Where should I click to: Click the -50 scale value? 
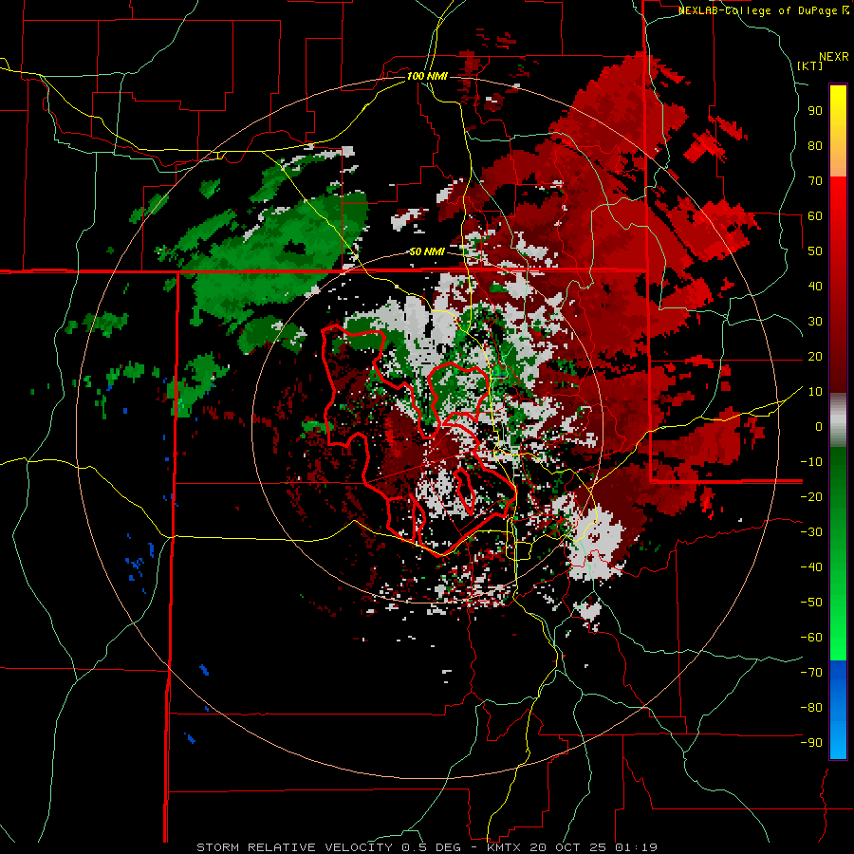pos(811,603)
